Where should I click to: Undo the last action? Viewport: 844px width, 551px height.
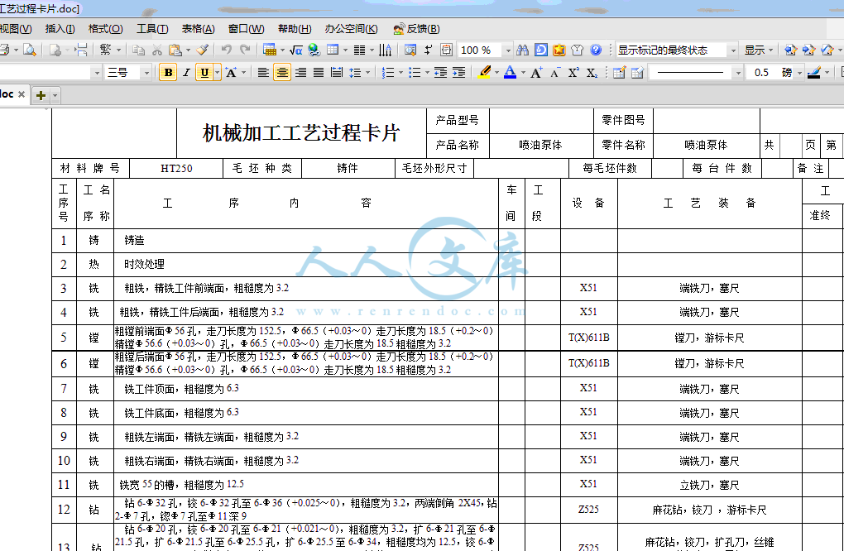[226, 50]
